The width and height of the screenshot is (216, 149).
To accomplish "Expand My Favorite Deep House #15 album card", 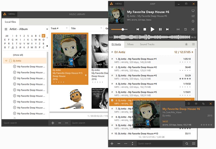I will point(86,75).
